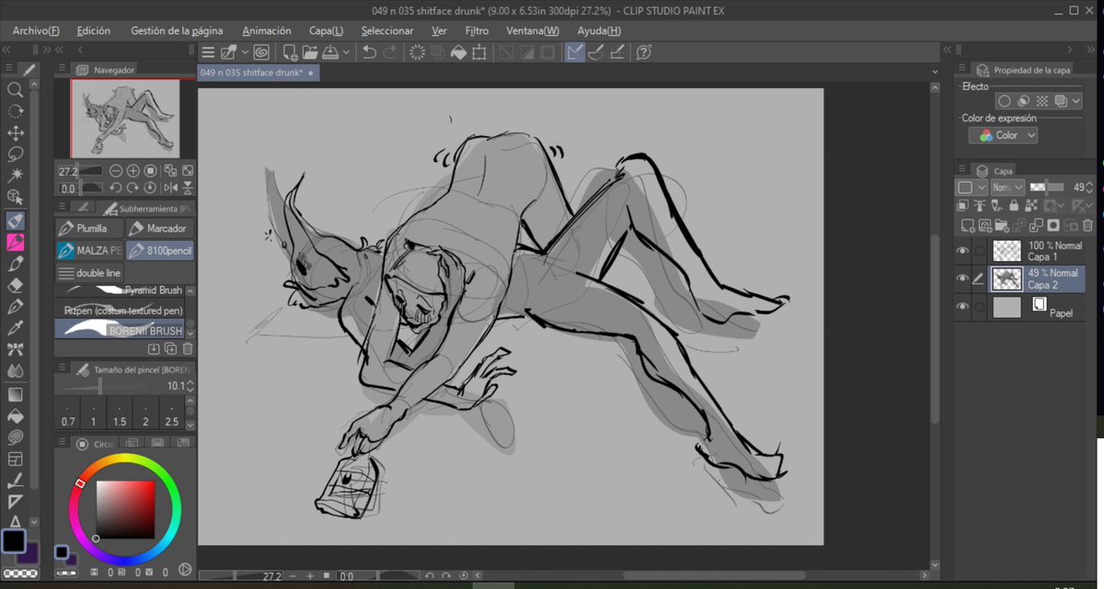This screenshot has width=1104, height=589.
Task: Expand effect options dropdown arrow in layer property
Action: pyautogui.click(x=1076, y=101)
